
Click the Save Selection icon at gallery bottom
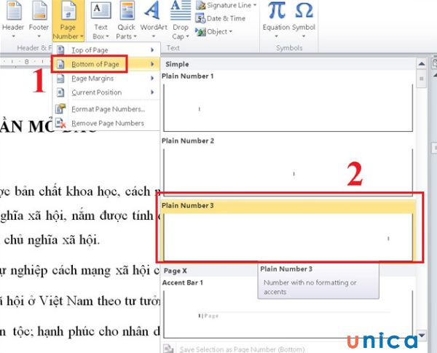tap(168, 349)
